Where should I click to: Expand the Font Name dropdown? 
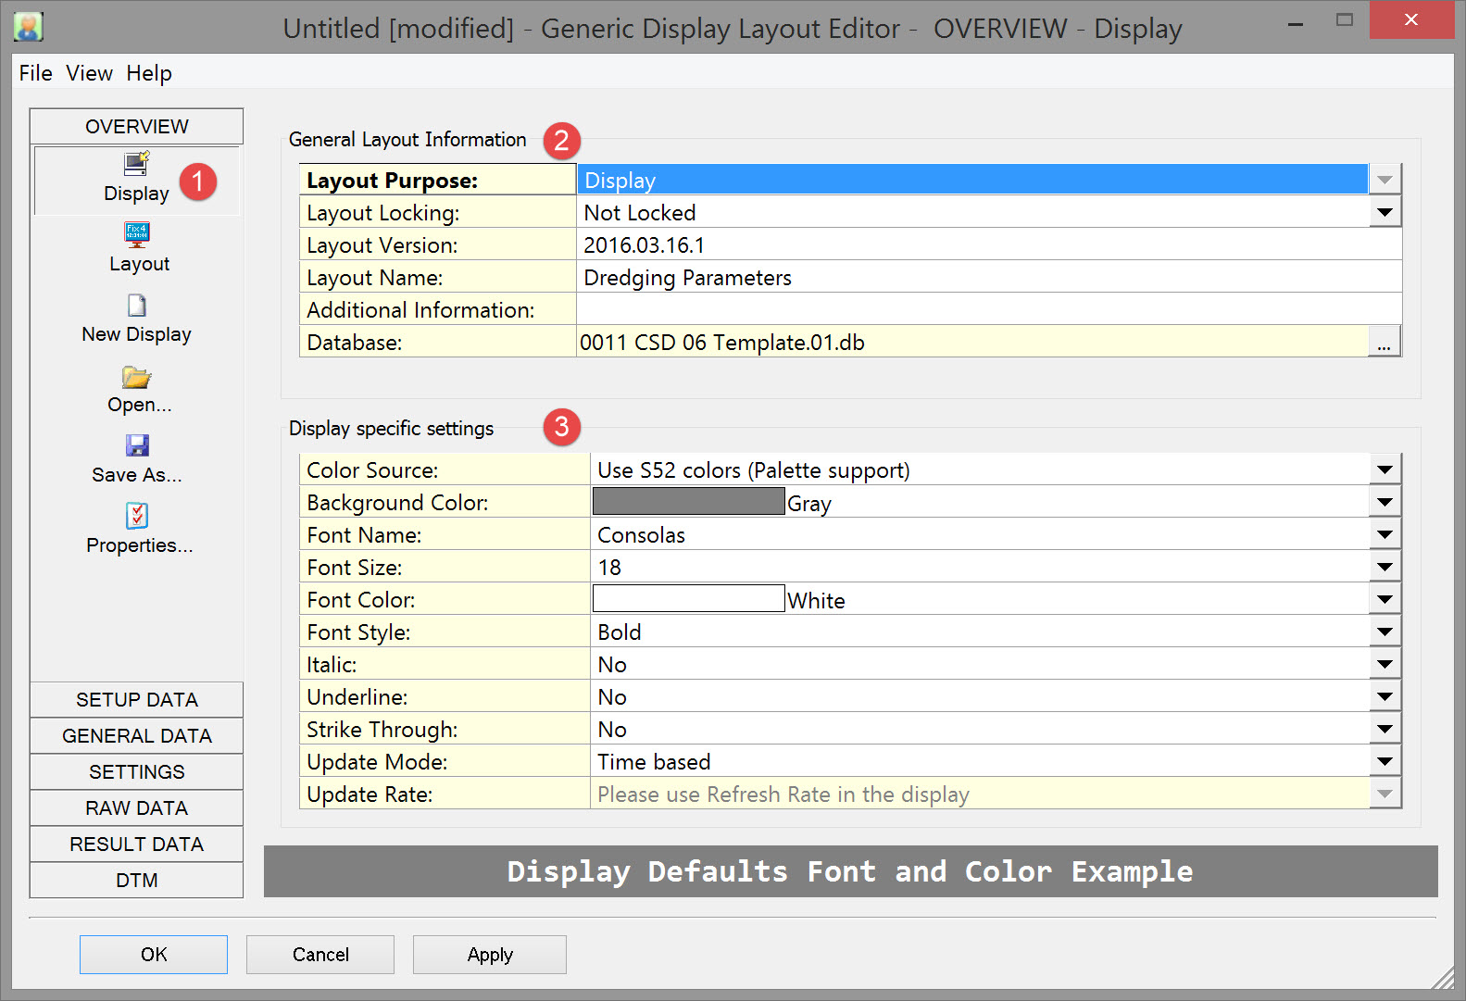tap(1384, 535)
